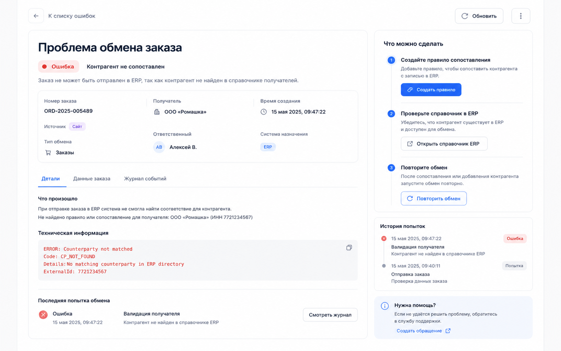Click history entry Отправка заказа
This screenshot has height=351, width=561.
(x=410, y=274)
